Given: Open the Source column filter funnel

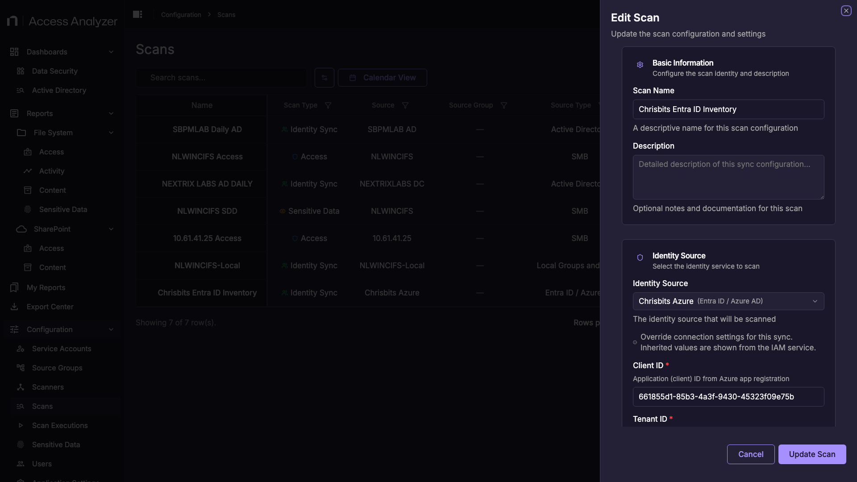Looking at the screenshot, I should coord(406,105).
